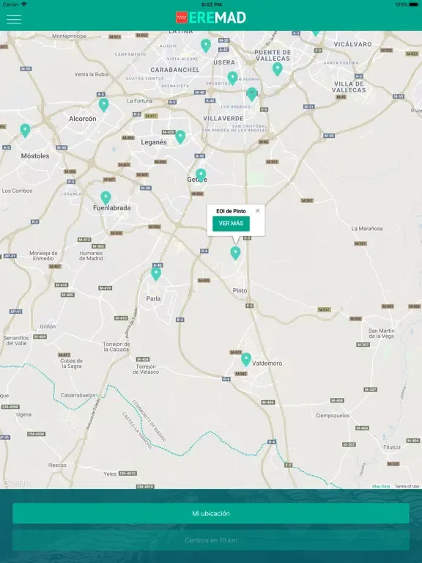Tap the Griñón town label
This screenshot has height=563, width=422.
click(48, 326)
